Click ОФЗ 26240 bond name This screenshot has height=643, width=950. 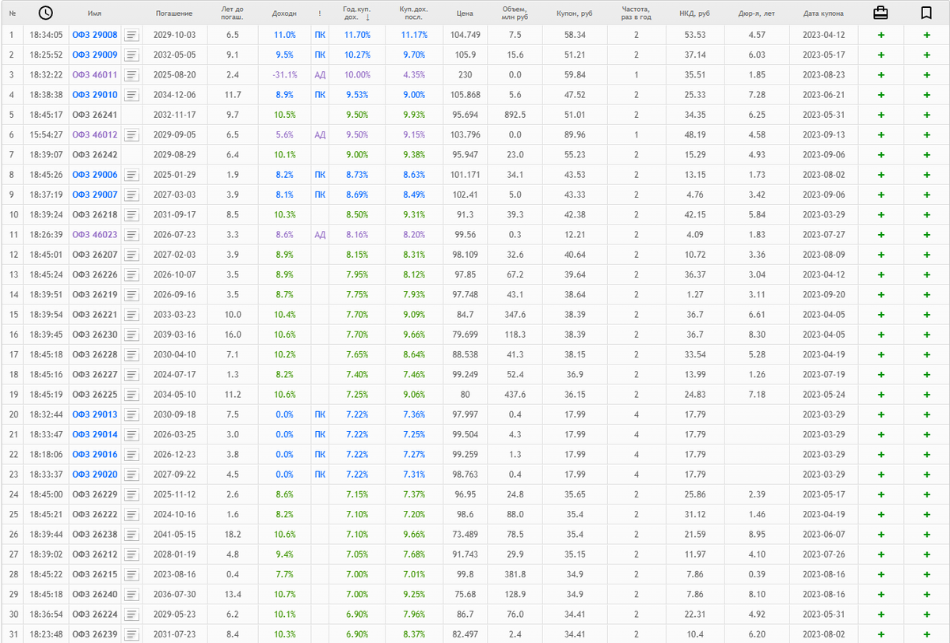95,594
